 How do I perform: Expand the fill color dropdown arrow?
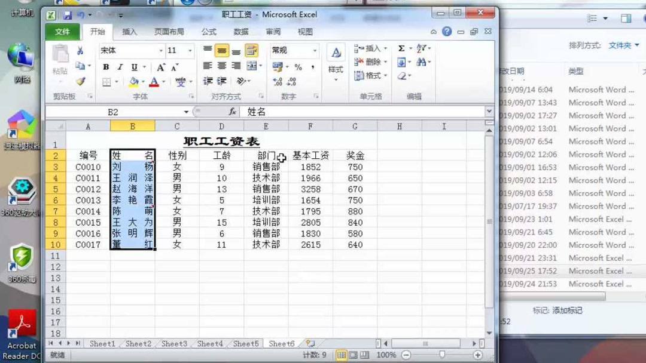pyautogui.click(x=143, y=81)
